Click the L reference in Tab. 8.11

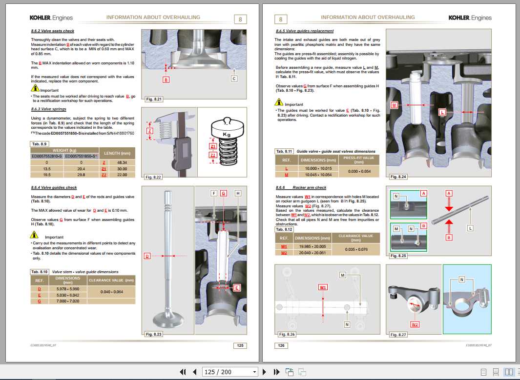[286, 168]
